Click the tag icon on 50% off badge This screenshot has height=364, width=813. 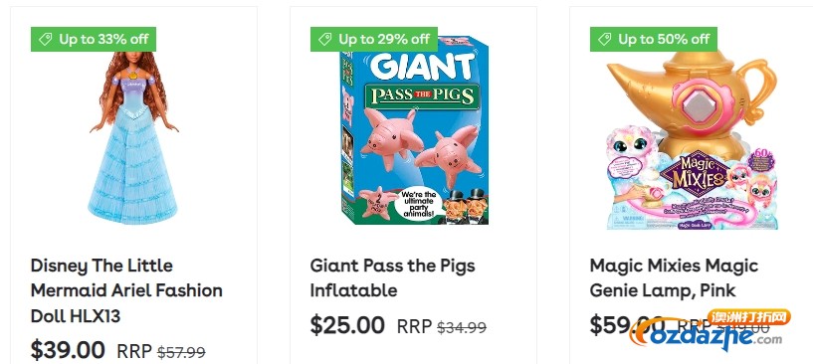coord(605,40)
